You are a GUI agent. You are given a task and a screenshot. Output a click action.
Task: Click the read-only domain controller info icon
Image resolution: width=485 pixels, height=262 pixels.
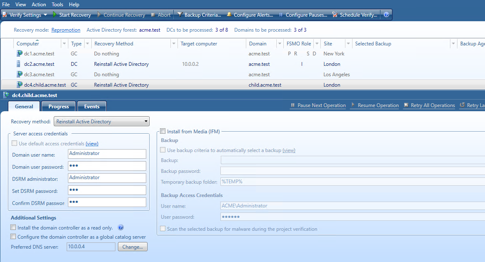click(x=121, y=228)
